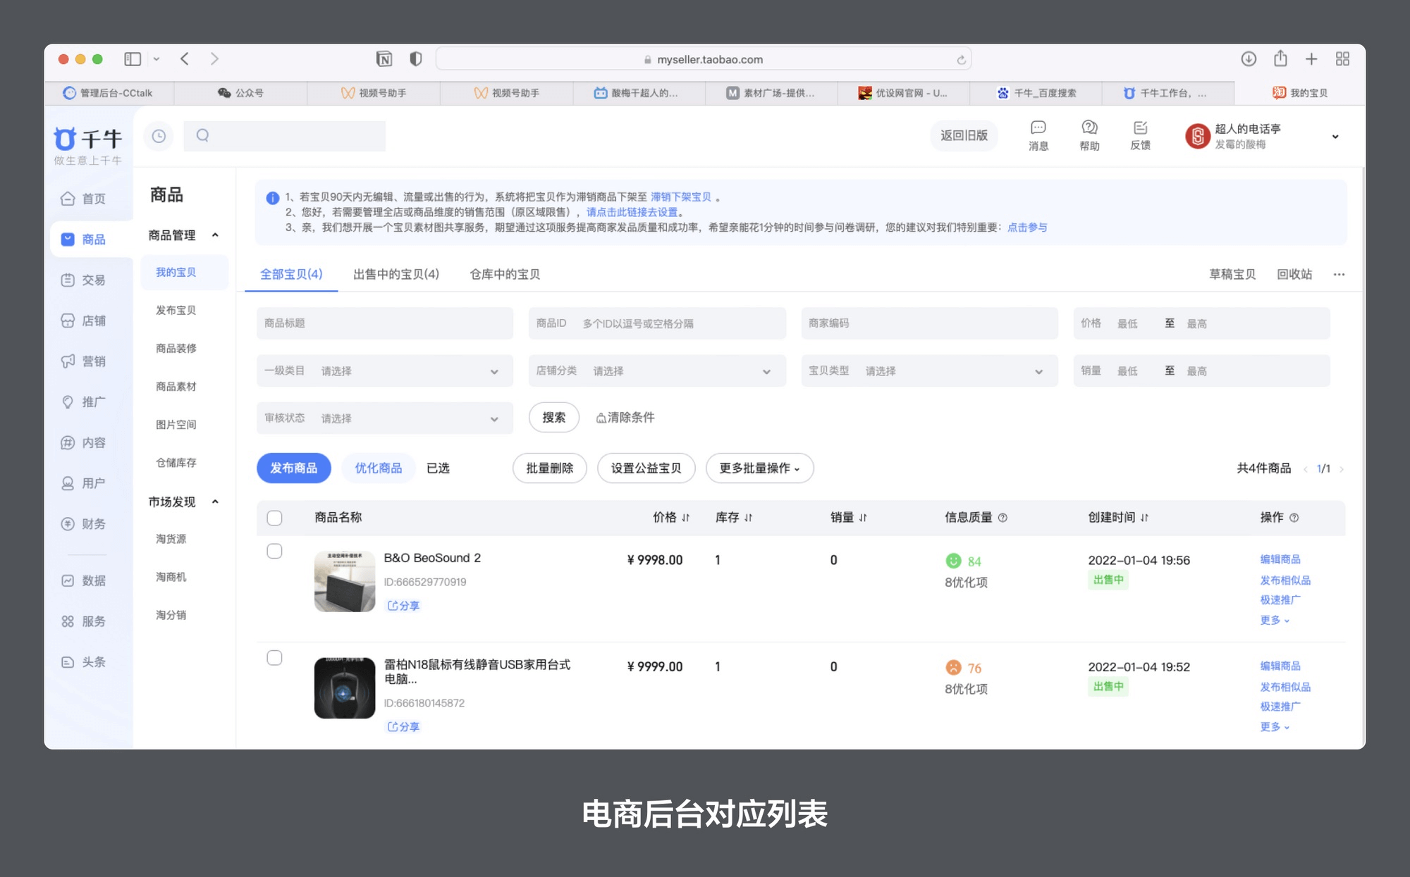Click the 信息质量 help question icon
Viewport: 1410px width, 877px height.
[1003, 518]
